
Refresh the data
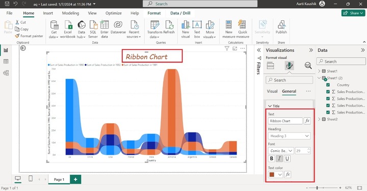(169, 28)
